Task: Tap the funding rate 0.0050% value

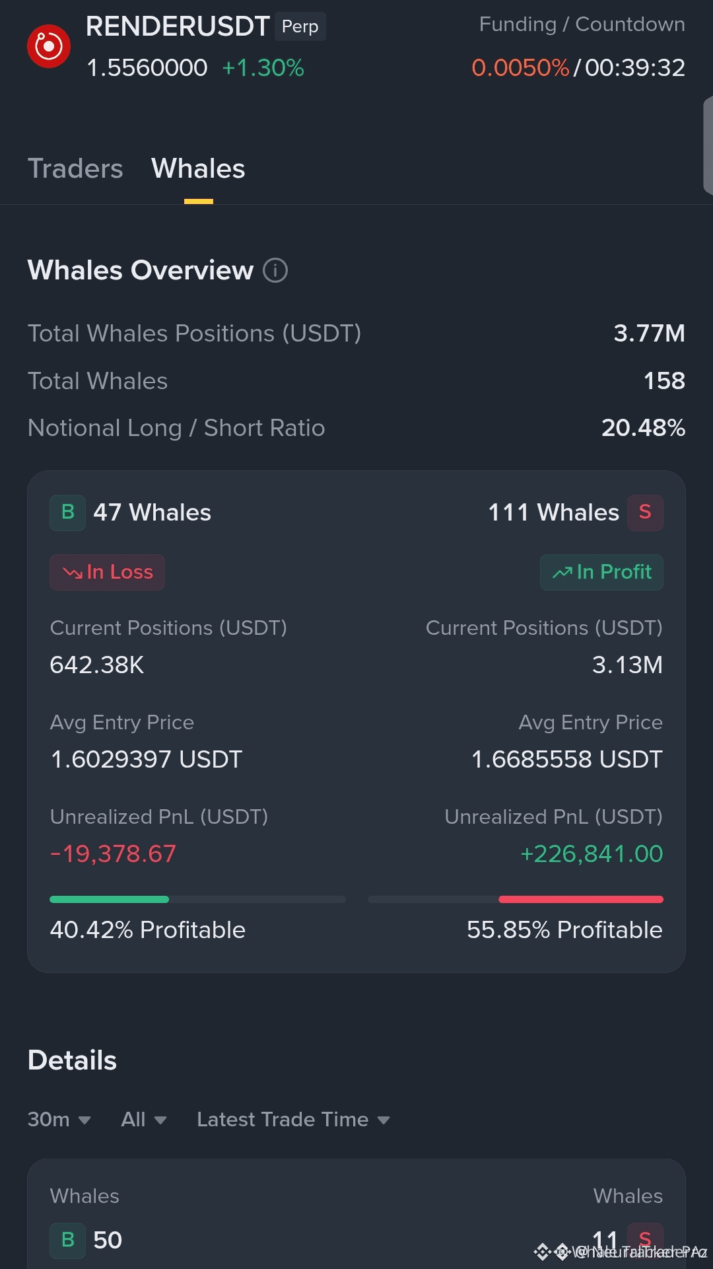Action: tap(520, 67)
